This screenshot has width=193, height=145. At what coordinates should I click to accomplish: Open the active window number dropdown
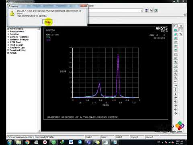point(175,26)
